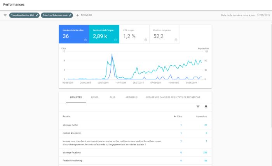Viewport: 272px width, 166px height.
Task: Click the page's vertical scrollbar
Action: pos(272,75)
